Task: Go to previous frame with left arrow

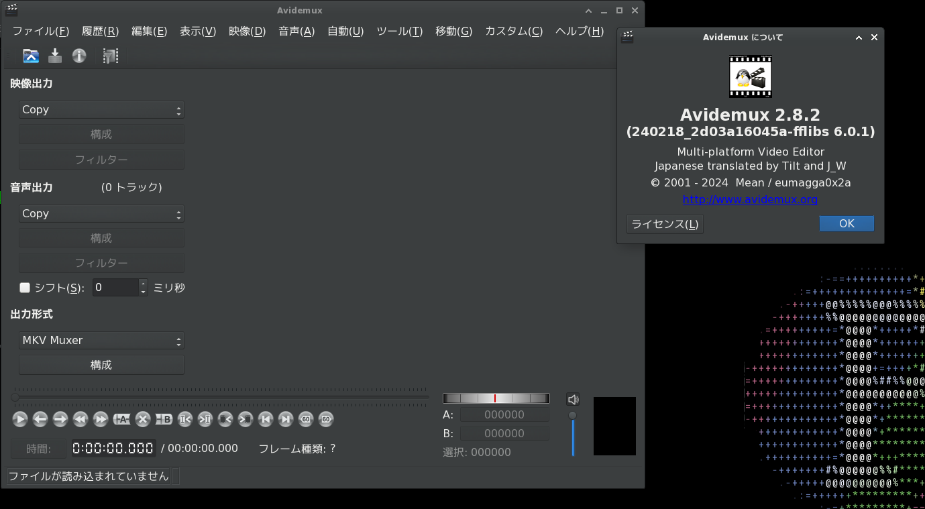Action: [40, 419]
